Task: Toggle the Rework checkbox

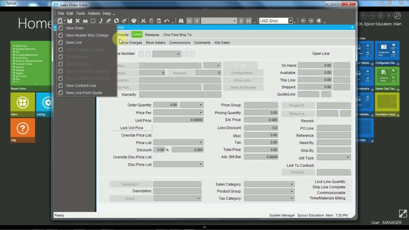Action: point(319,120)
